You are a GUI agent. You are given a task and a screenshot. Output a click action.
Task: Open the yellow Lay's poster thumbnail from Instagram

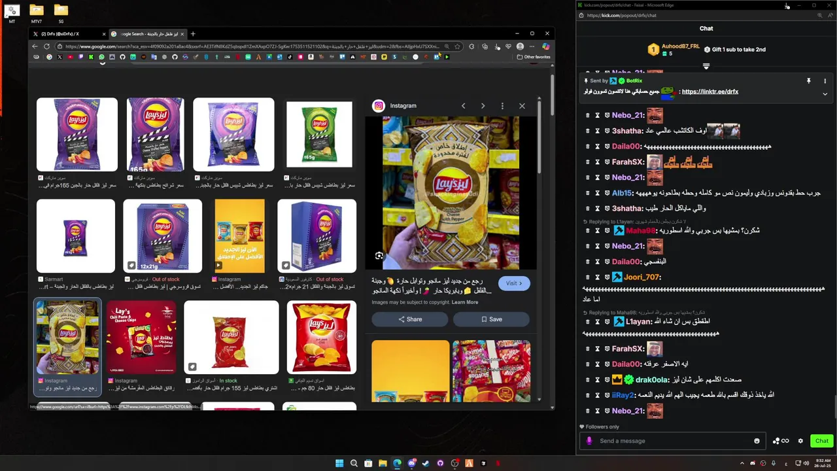tap(239, 236)
